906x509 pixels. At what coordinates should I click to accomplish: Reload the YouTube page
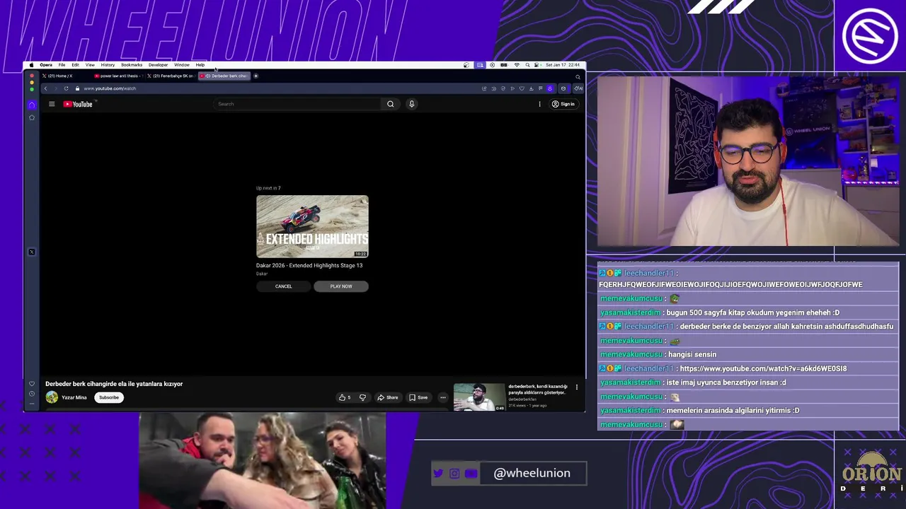(x=66, y=88)
